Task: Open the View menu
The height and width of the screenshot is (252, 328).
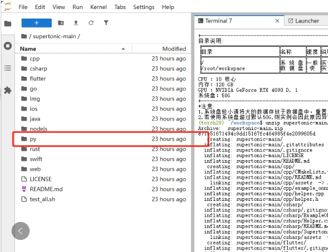Action: click(x=59, y=7)
